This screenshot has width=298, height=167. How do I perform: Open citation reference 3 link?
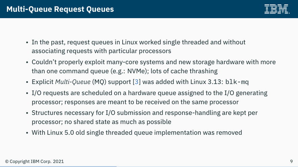point(136,82)
